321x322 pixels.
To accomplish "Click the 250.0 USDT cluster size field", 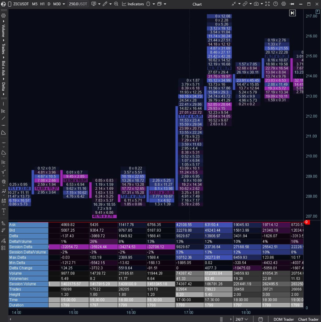I will pyautogui.click(x=78, y=4).
